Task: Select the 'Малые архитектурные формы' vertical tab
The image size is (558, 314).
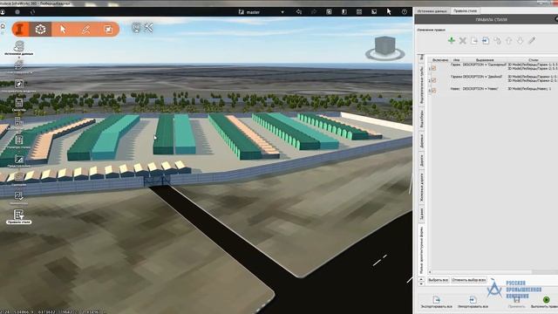Action: pyautogui.click(x=422, y=250)
